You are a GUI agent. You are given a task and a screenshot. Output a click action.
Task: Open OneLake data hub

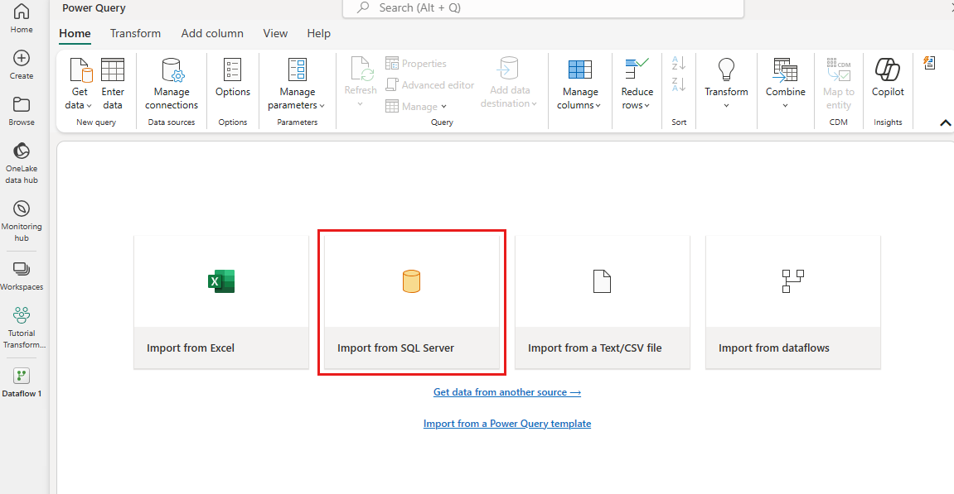(x=22, y=164)
